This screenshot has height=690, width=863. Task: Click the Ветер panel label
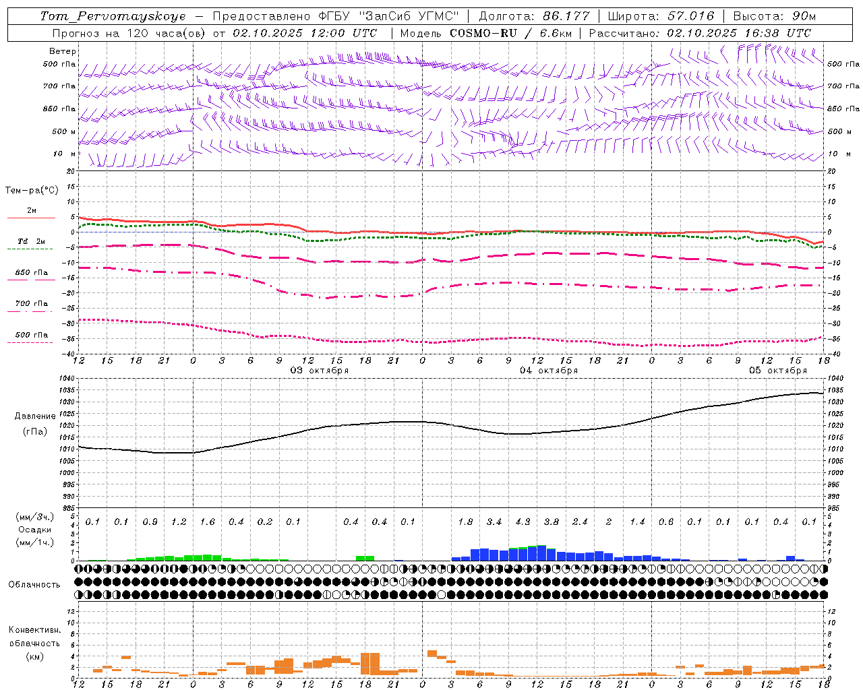tap(63, 51)
